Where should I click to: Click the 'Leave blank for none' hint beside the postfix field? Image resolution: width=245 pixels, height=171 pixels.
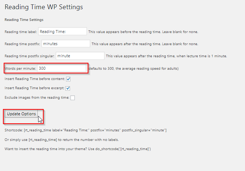[180, 44]
